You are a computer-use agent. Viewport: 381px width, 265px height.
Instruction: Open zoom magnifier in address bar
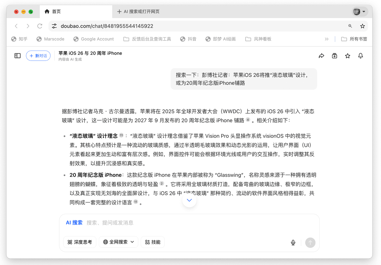tap(350, 26)
